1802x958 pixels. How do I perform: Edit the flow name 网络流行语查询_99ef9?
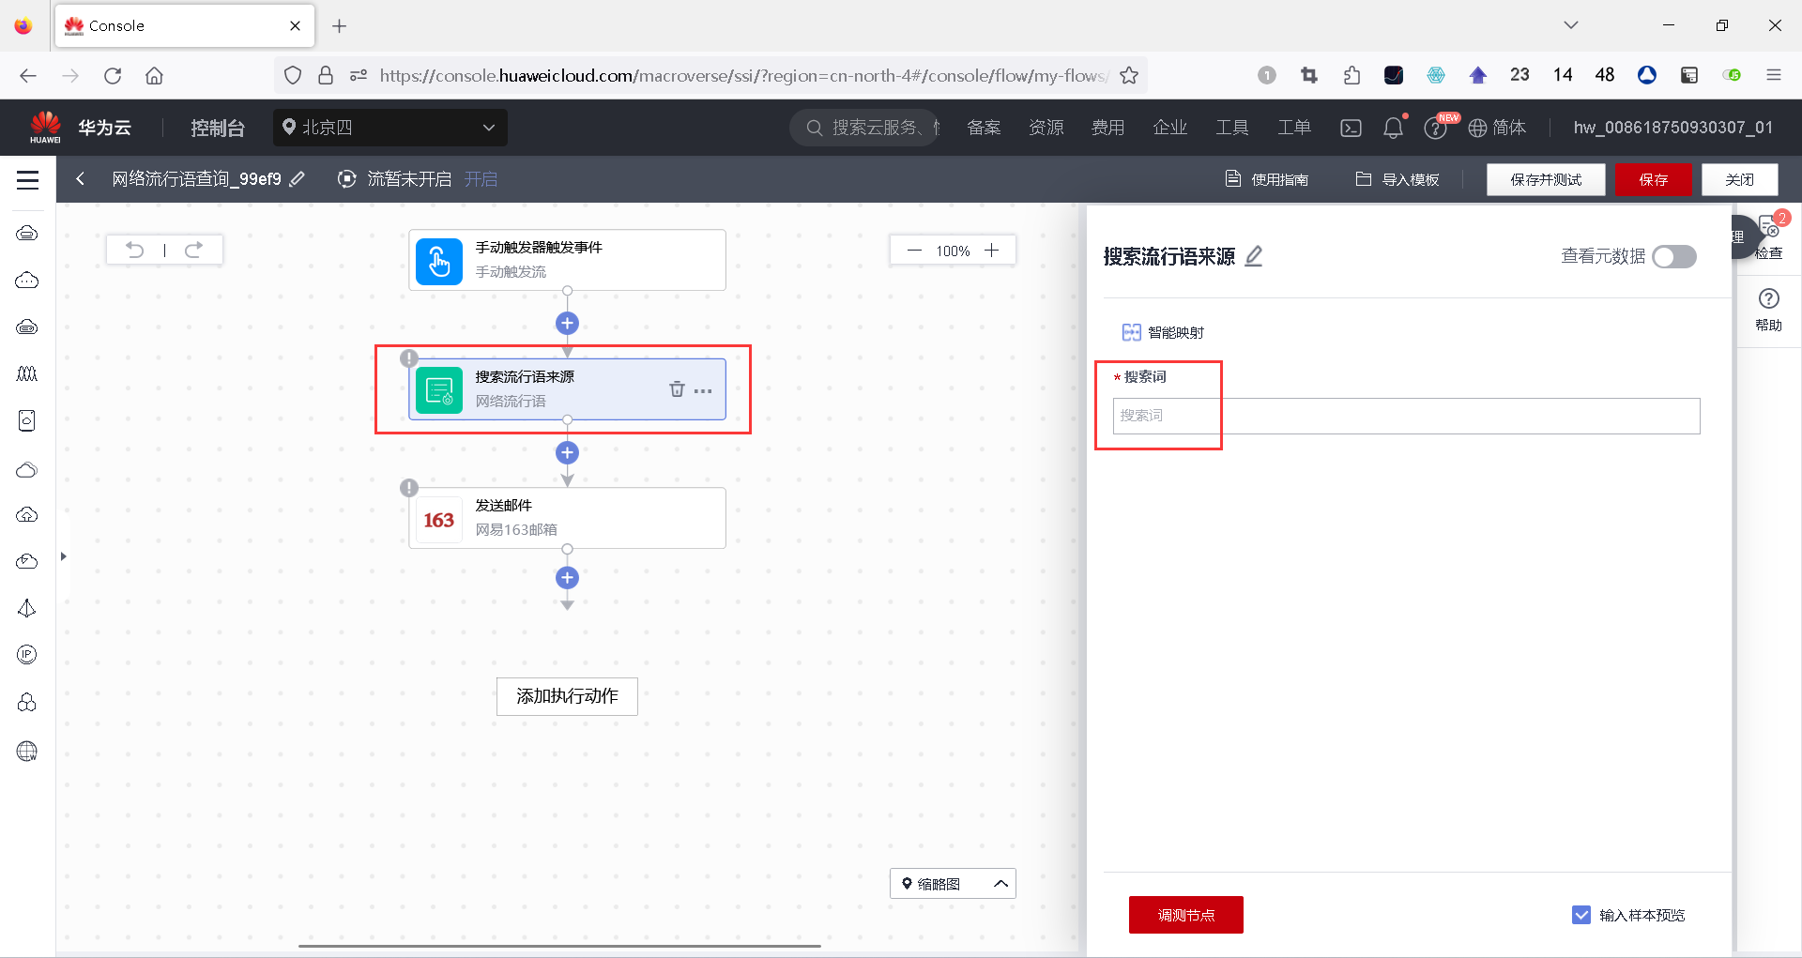(298, 179)
